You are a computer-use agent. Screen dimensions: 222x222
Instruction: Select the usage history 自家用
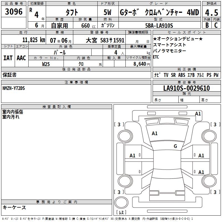59,26
